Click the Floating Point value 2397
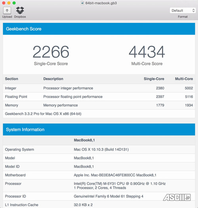Image resolution: width=198 pixels, height=208 pixels. [160, 97]
